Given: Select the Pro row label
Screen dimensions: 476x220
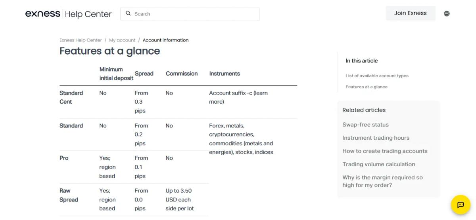Looking at the screenshot, I should 64,158.
